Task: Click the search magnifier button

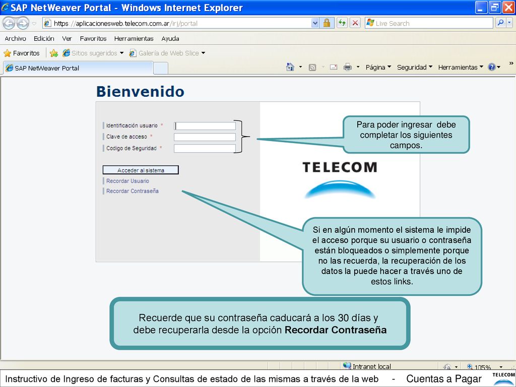Action: click(500, 23)
